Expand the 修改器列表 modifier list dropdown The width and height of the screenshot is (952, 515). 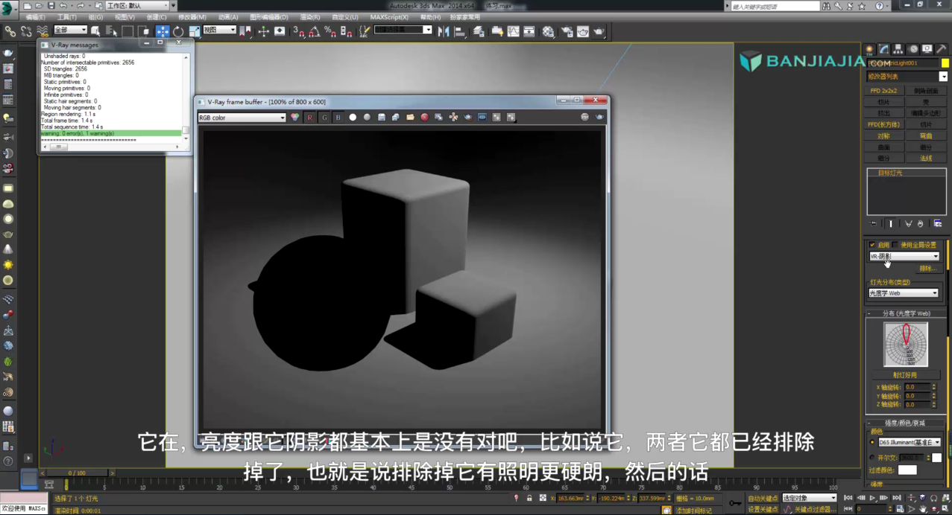[x=907, y=77]
